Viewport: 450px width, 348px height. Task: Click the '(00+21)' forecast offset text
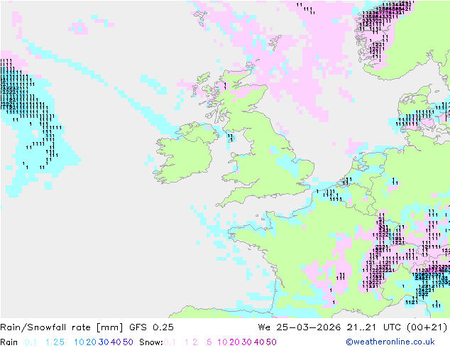point(427,327)
